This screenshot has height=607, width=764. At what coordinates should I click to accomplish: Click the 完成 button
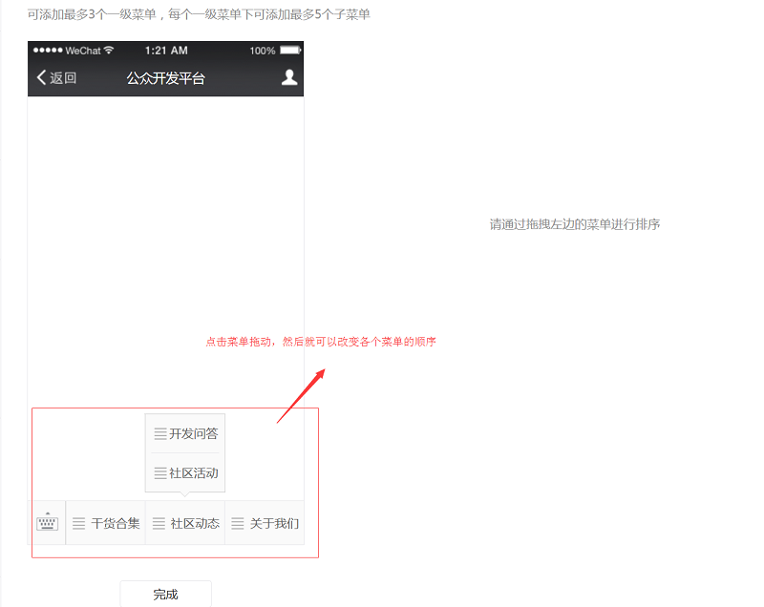pos(165,594)
